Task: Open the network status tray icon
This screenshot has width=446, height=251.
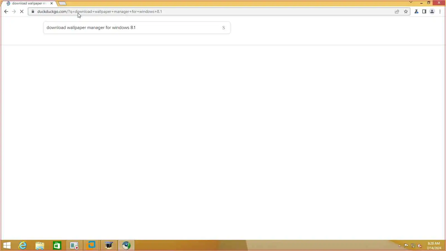Action: pyautogui.click(x=413, y=246)
